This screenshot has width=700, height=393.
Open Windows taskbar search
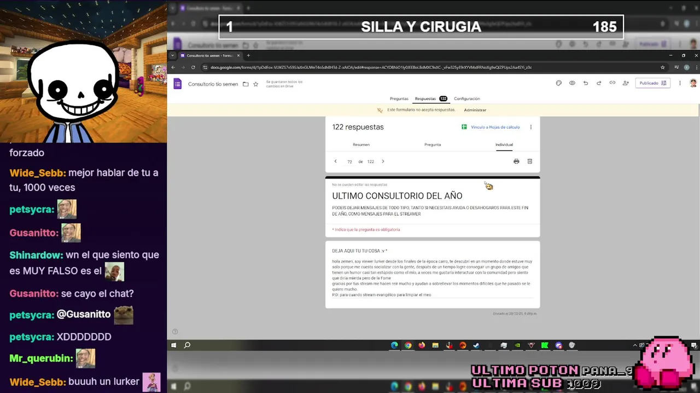click(x=187, y=345)
